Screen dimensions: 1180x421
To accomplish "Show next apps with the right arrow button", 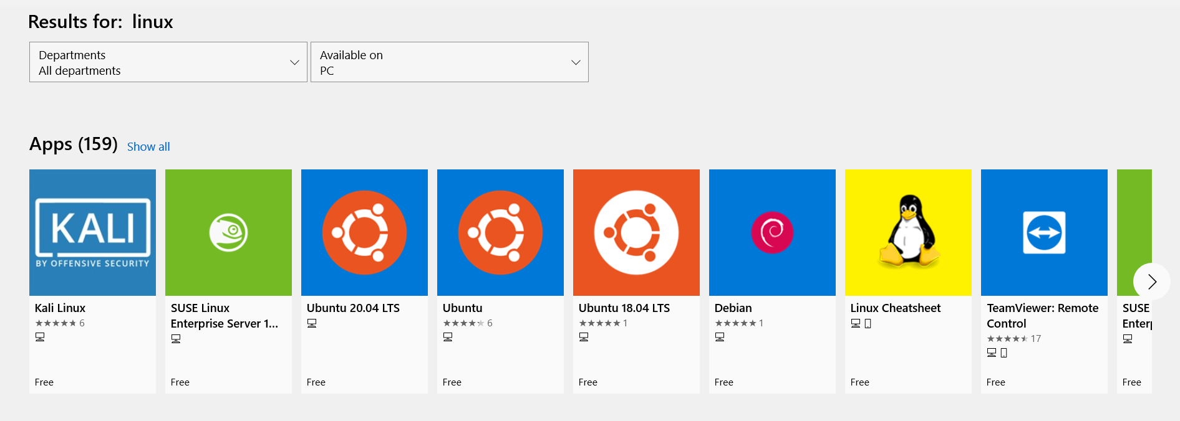I will pyautogui.click(x=1152, y=281).
